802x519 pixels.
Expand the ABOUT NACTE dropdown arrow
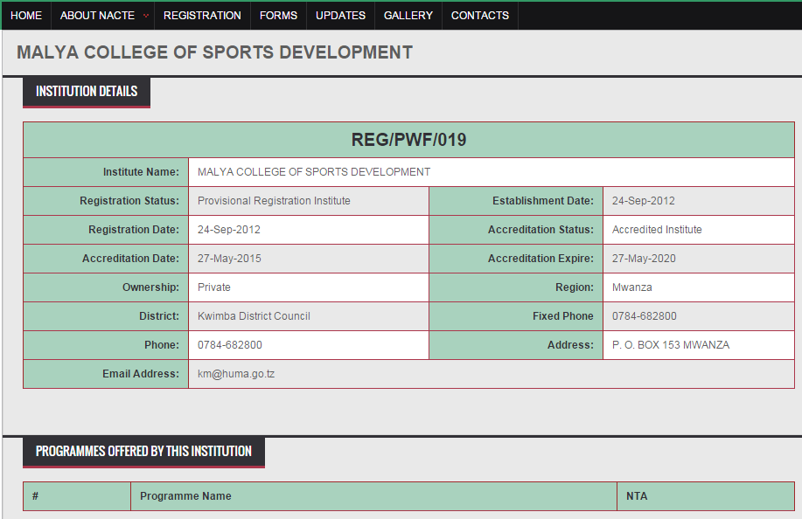tap(146, 16)
